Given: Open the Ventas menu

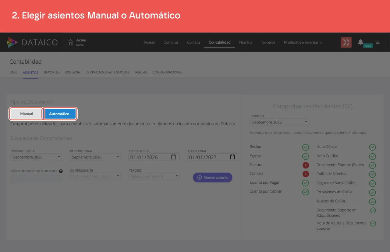Looking at the screenshot, I should 149,42.
